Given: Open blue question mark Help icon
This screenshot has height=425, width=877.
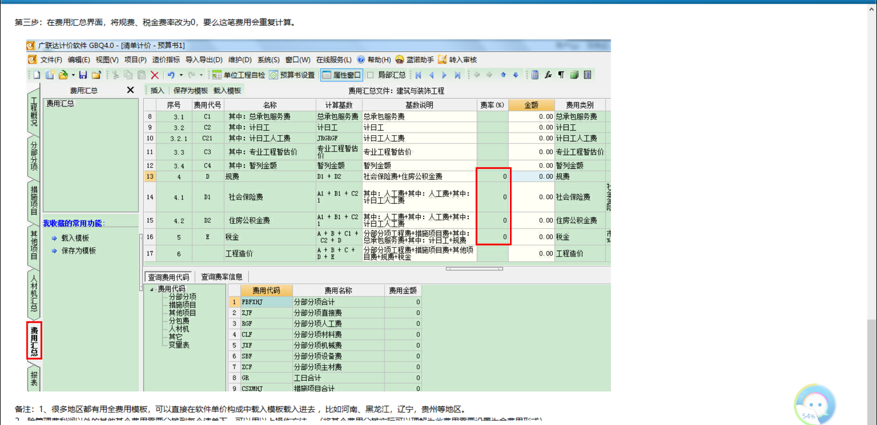Looking at the screenshot, I should click(x=361, y=59).
